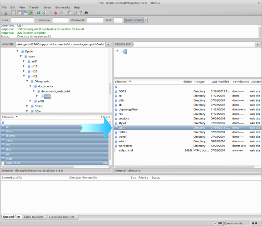The width and height of the screenshot is (262, 226).
Task: Cancel the current operation
Action: pos(50,13)
